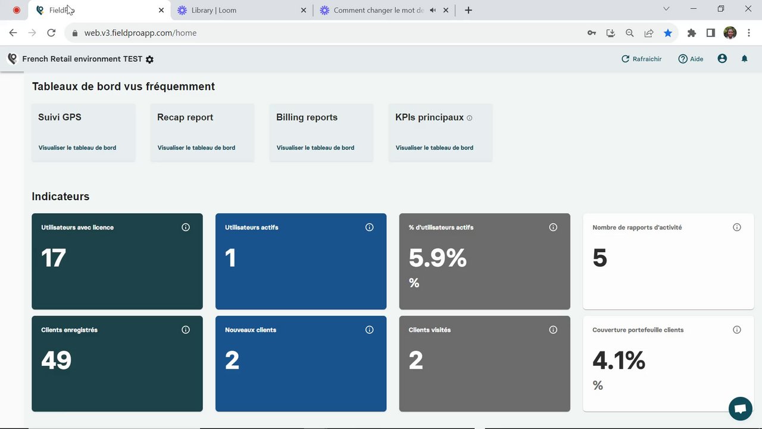Viewport: 762px width, 429px height.
Task: Show info for Couverture portefeuille clients
Action: click(737, 329)
